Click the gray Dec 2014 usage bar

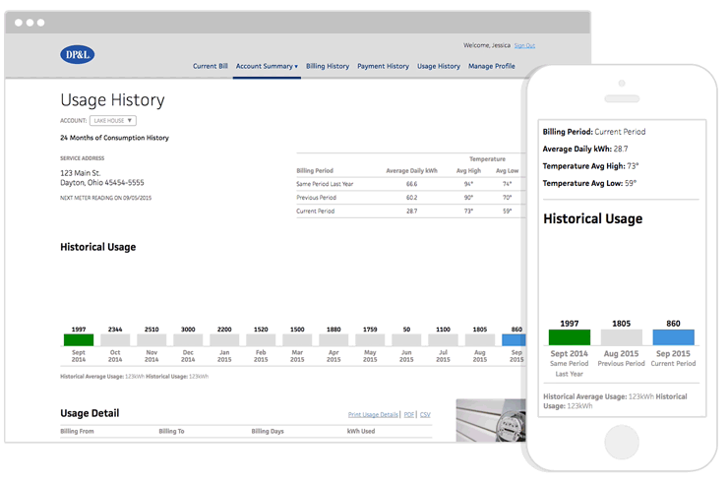click(x=187, y=339)
